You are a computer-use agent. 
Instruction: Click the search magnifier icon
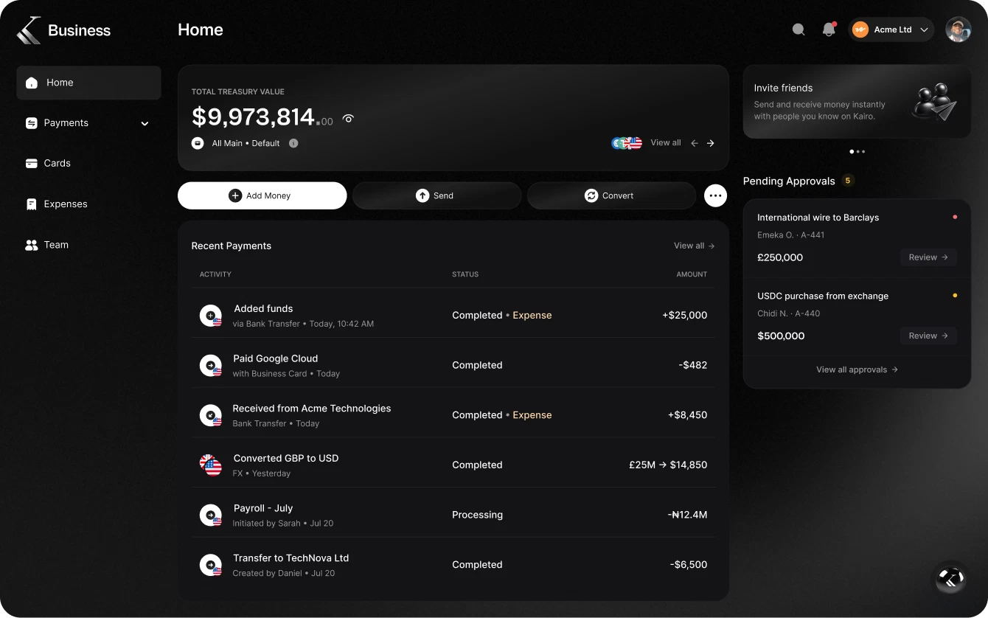coord(798,29)
